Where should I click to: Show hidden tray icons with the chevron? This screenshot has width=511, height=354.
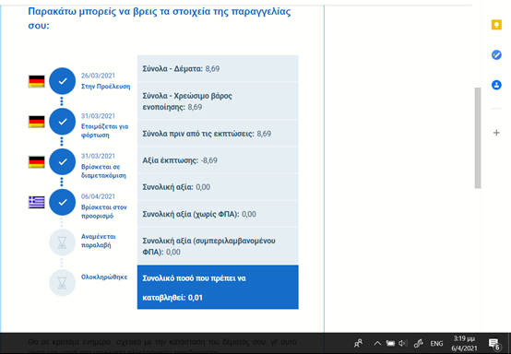point(377,343)
